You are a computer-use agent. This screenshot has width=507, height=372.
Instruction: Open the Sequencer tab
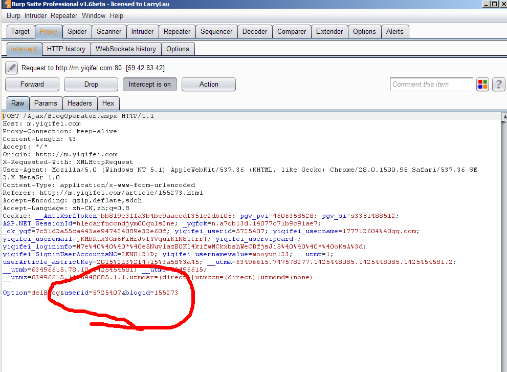pyautogui.click(x=216, y=31)
